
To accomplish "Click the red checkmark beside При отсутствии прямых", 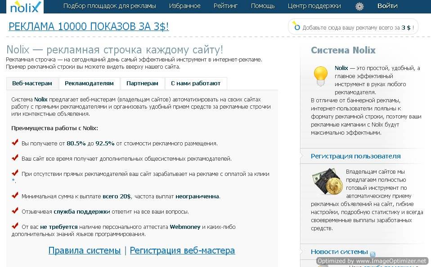I will (x=15, y=173).
